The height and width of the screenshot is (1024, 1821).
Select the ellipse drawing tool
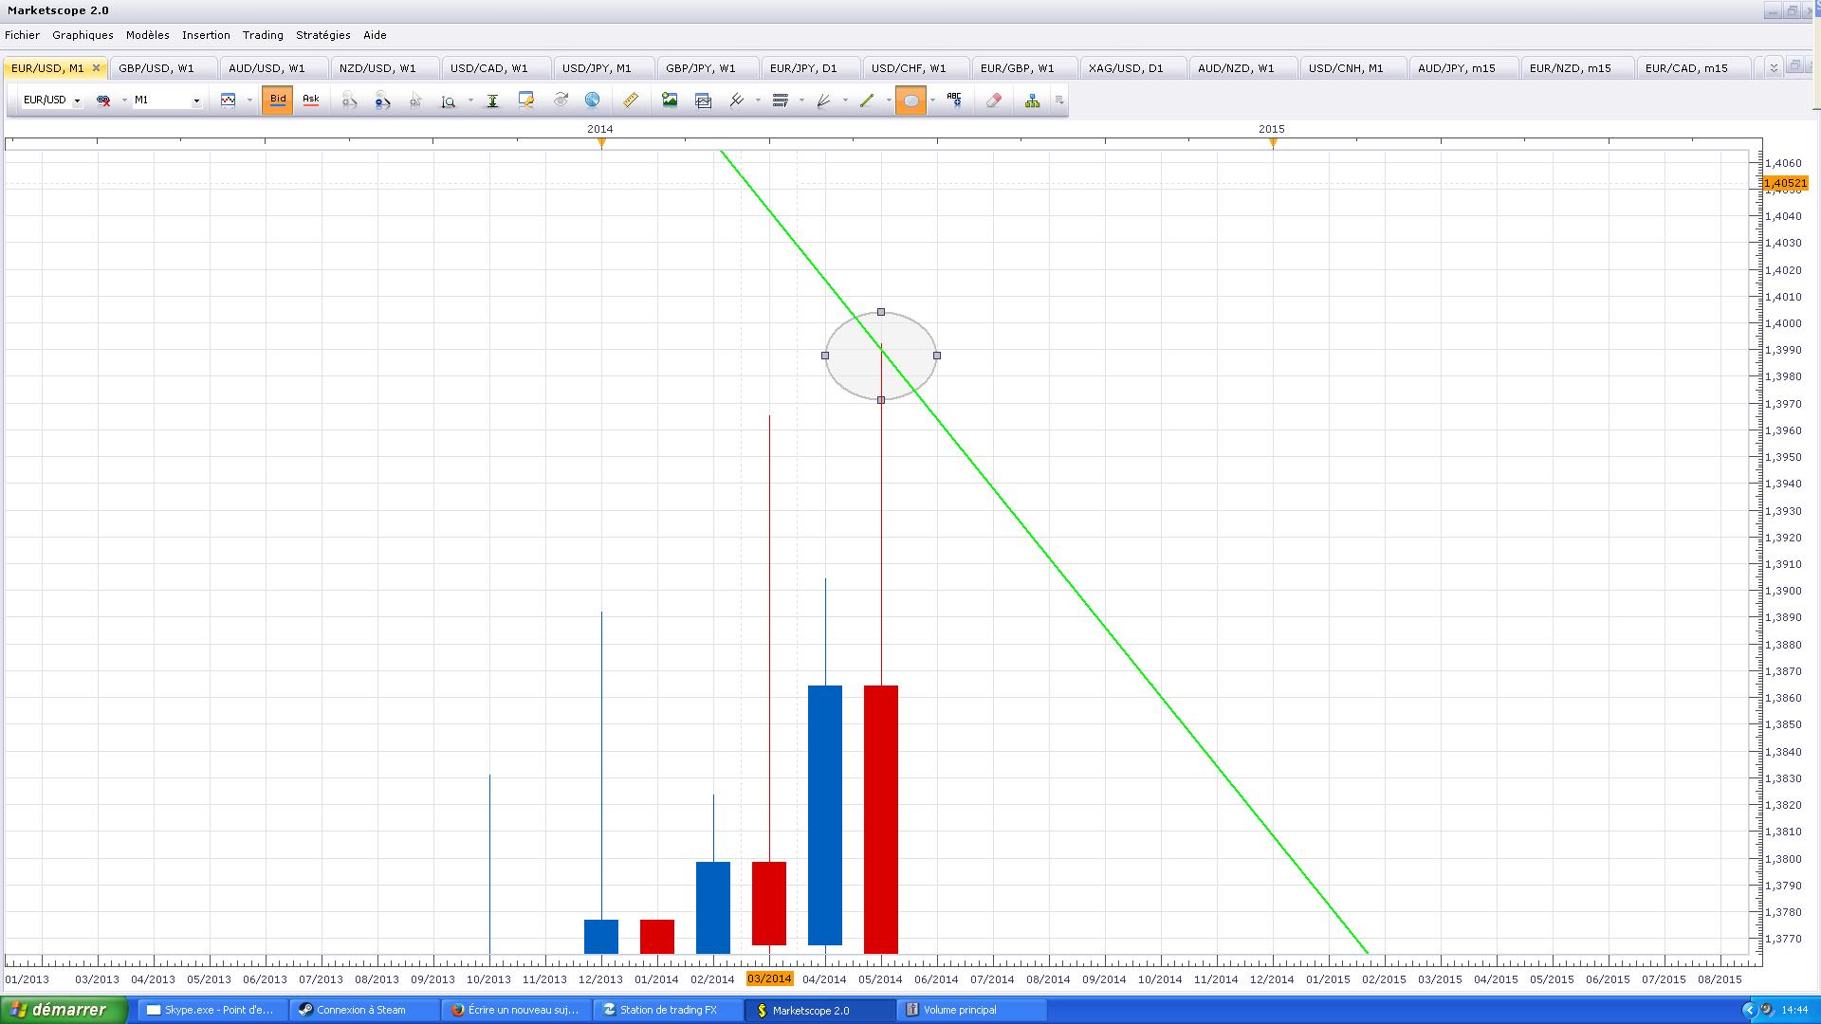coord(910,101)
